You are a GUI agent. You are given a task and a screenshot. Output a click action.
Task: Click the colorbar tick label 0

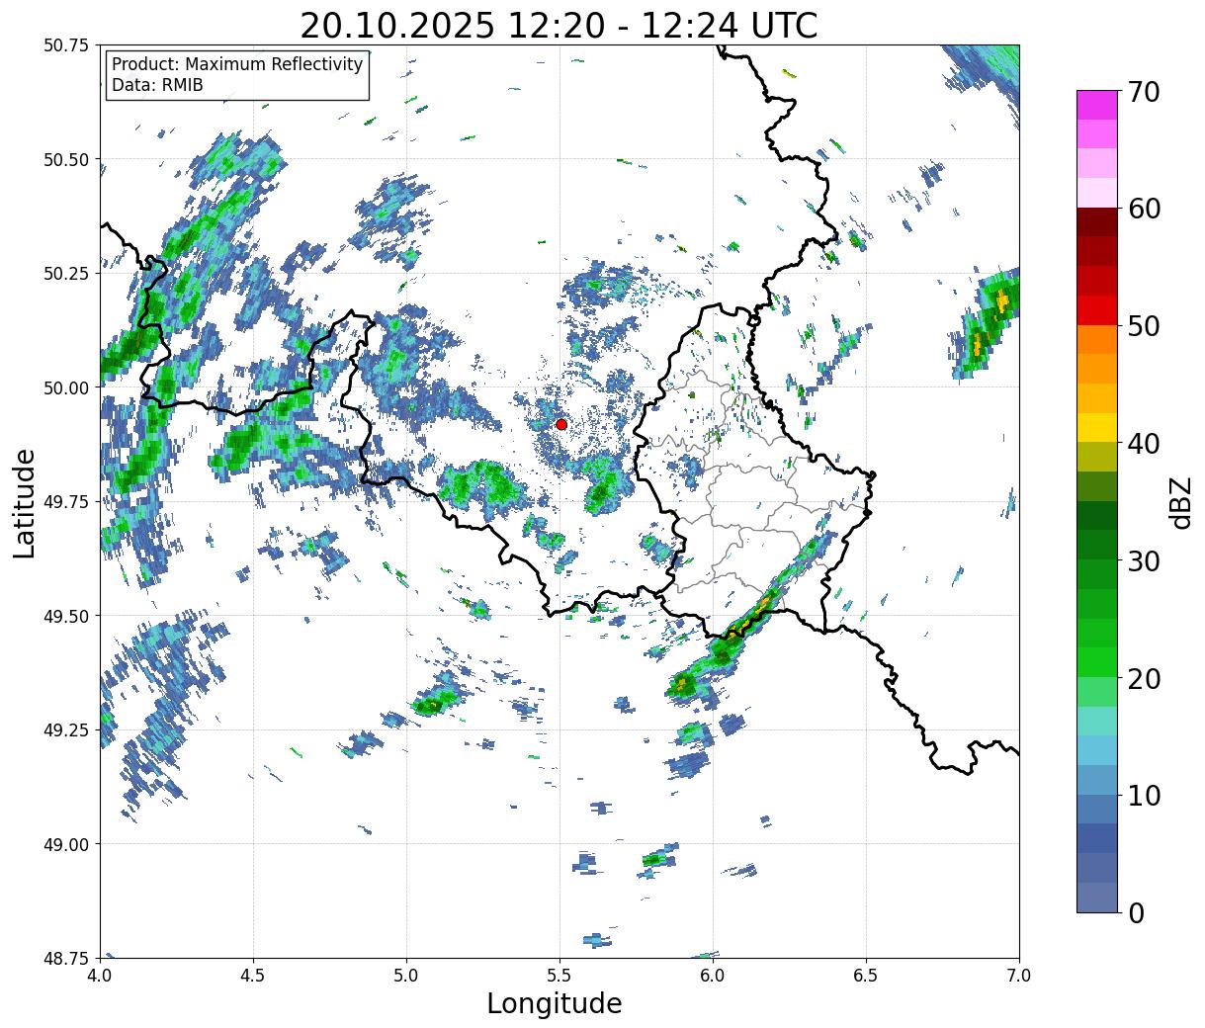(1136, 912)
